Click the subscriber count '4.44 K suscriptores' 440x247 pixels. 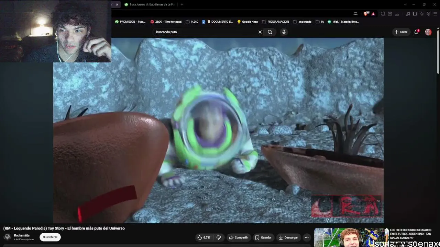(x=24, y=239)
